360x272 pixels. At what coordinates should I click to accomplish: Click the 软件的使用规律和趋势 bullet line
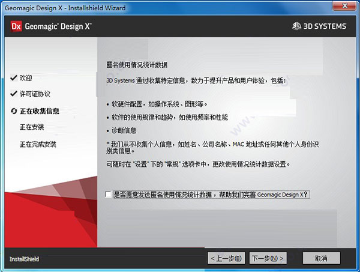(x=167, y=118)
